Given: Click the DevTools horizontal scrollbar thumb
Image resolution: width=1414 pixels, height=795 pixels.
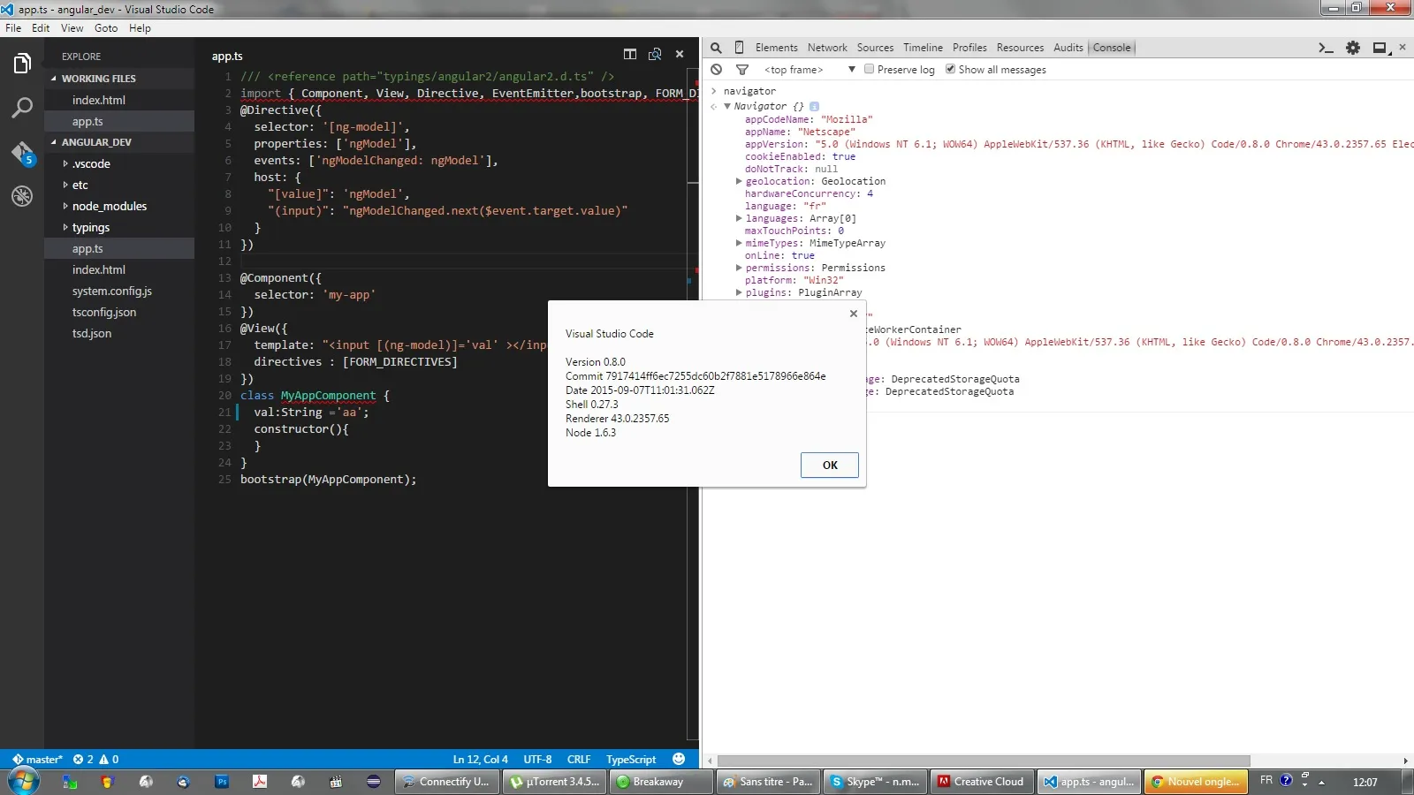Looking at the screenshot, I should (x=984, y=761).
